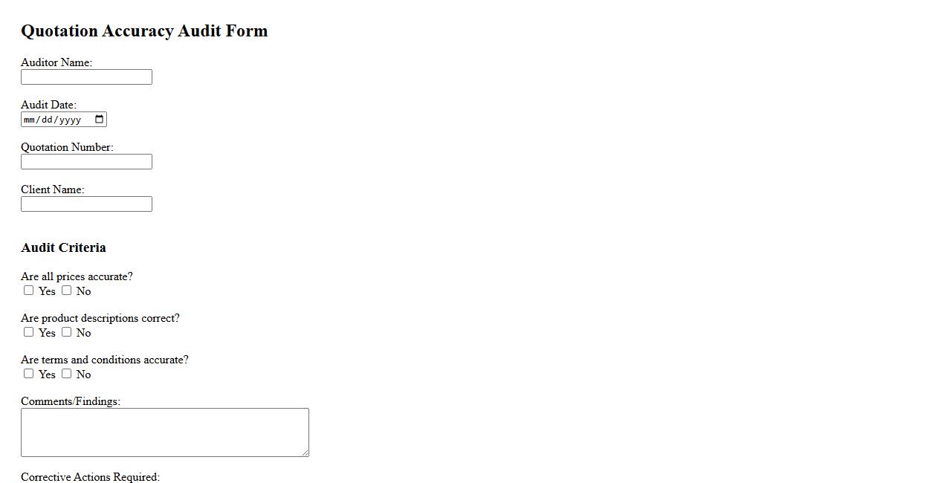
Task: Check No for all prices accurate
Action: 67,291
